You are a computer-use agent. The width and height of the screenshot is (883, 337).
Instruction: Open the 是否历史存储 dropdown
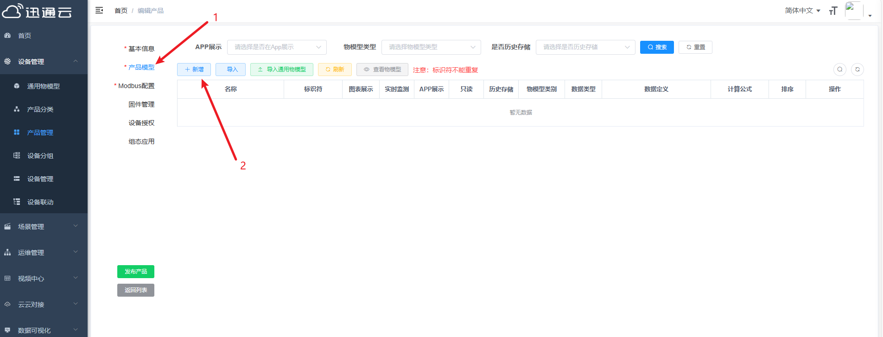point(585,47)
